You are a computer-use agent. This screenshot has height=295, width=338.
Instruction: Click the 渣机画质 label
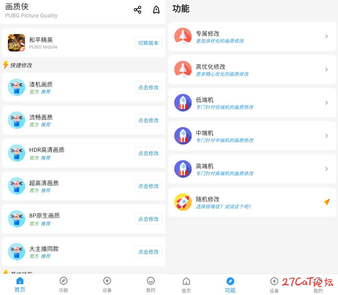pos(41,84)
